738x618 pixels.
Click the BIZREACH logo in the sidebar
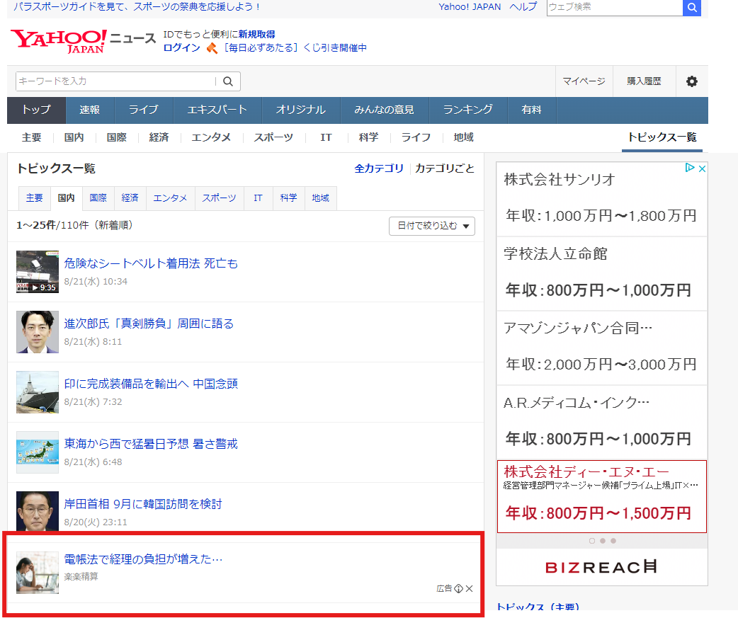tap(601, 566)
